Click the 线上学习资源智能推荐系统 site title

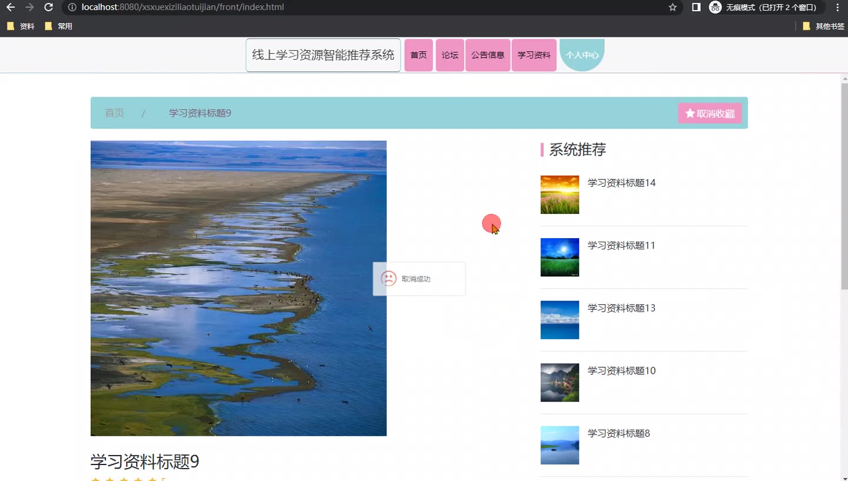pos(323,55)
